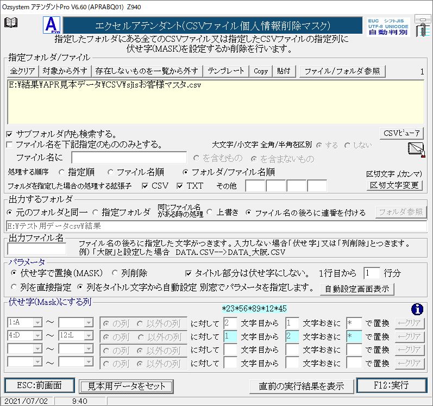Open the 4:D column dropdown
Screen dimensions: 433x406
point(37,335)
